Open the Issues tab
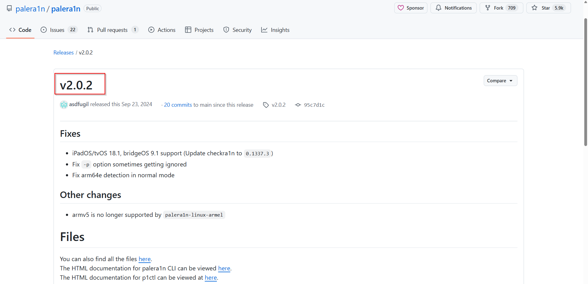Viewport: 588px width, 284px height. click(59, 30)
